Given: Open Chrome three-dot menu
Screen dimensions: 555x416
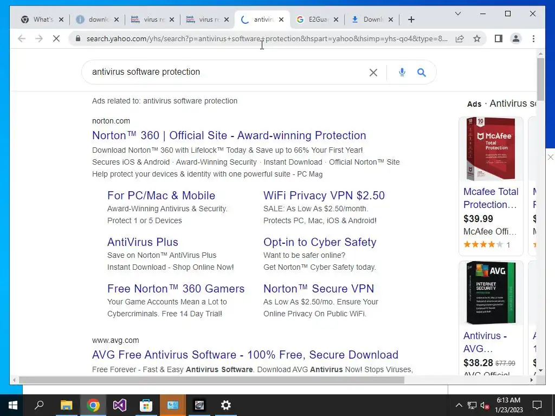Looking at the screenshot, I should [x=533, y=38].
